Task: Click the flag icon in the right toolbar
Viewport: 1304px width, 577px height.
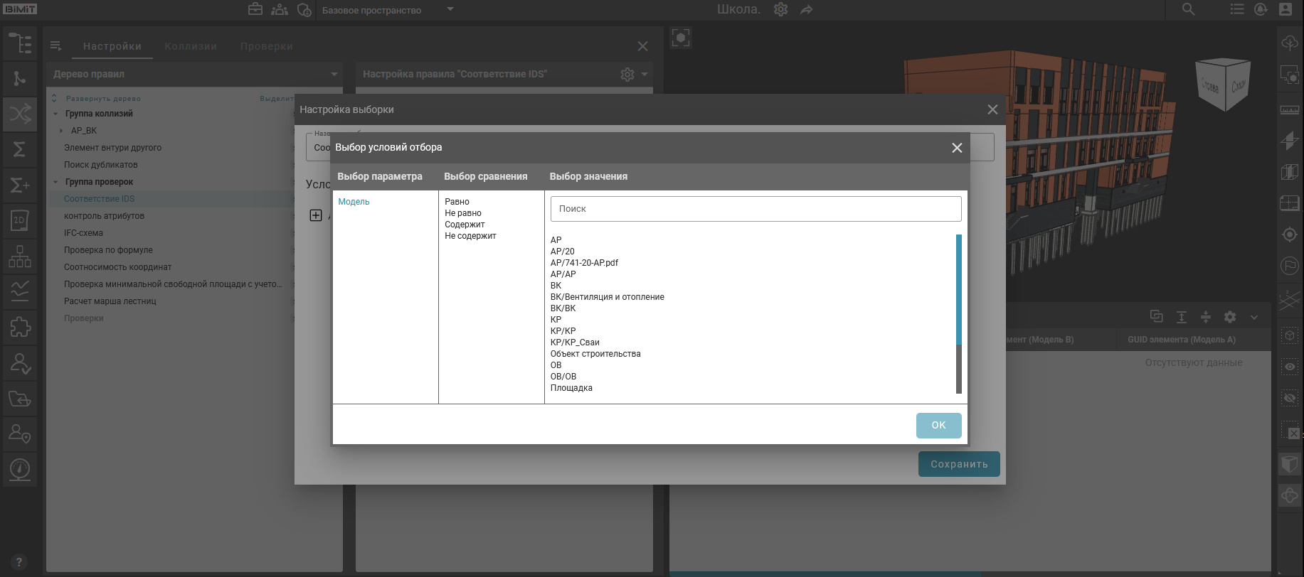Action: 1290,266
